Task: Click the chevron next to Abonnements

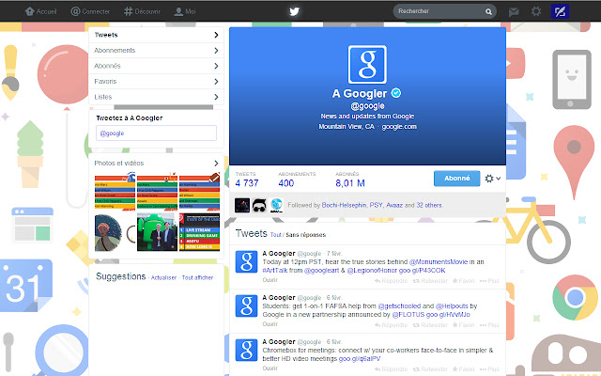Action: [216, 50]
